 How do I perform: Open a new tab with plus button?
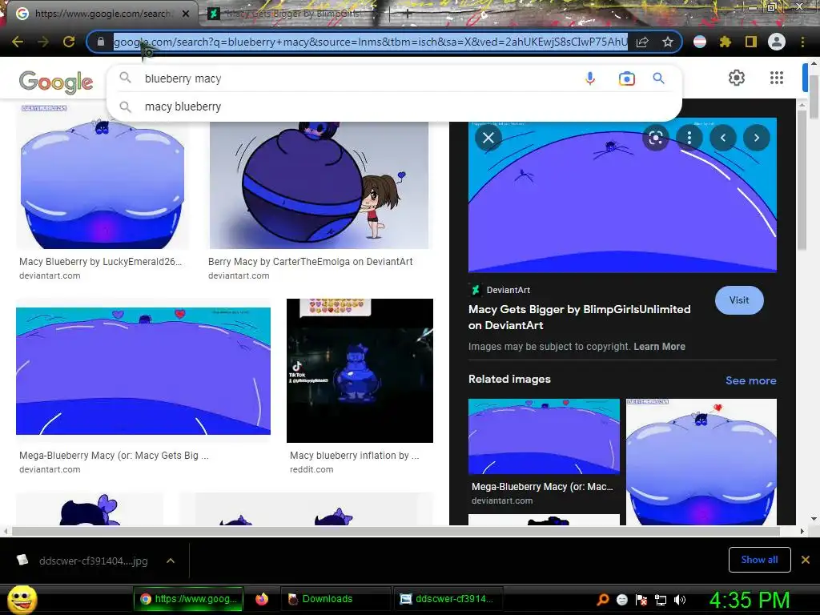(408, 14)
